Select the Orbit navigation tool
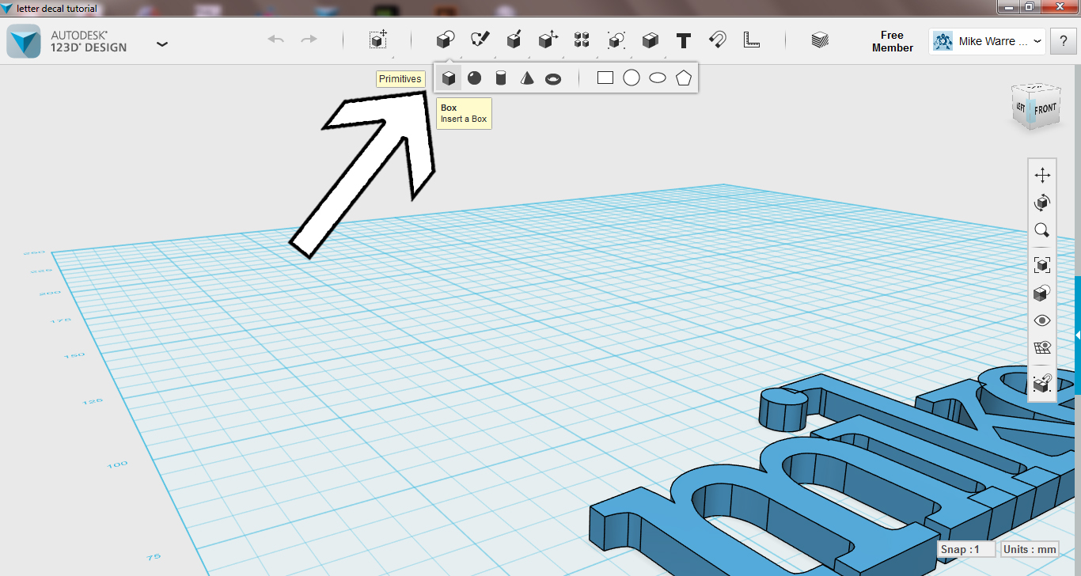Viewport: 1081px width, 576px height. coord(1042,203)
